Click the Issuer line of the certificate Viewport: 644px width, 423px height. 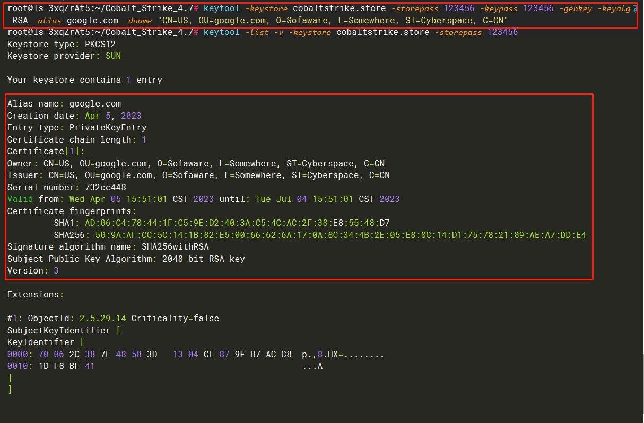(198, 175)
